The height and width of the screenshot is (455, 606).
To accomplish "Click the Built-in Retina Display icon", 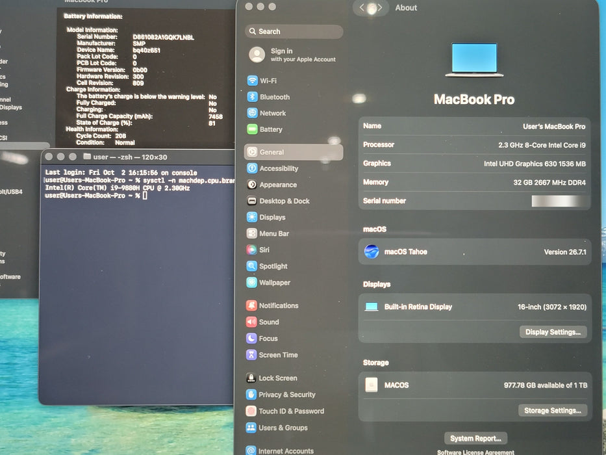I will 372,307.
